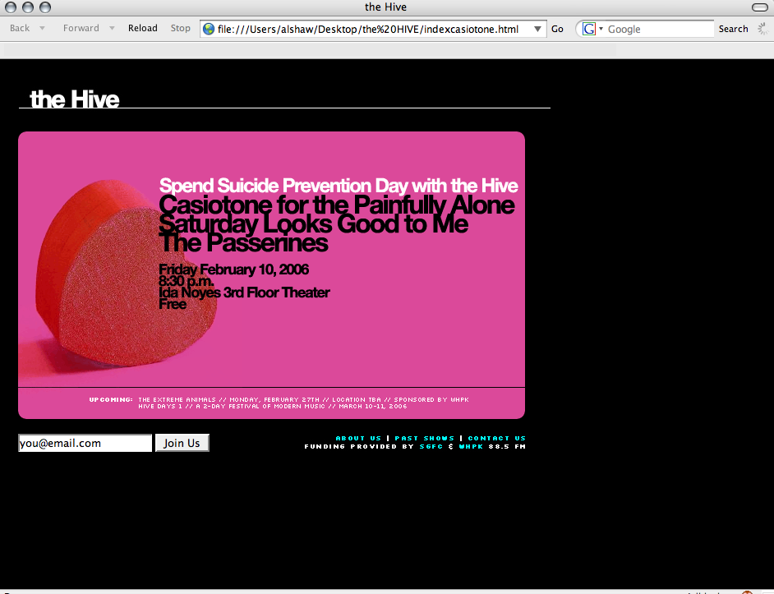
Task: Click the Hive site title
Action: pos(75,99)
